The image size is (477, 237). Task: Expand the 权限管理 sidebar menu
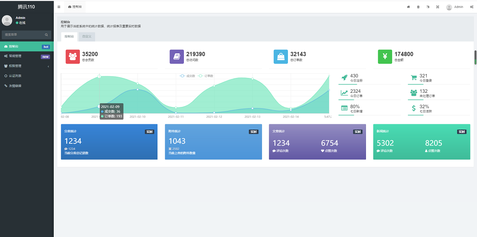[x=26, y=66]
